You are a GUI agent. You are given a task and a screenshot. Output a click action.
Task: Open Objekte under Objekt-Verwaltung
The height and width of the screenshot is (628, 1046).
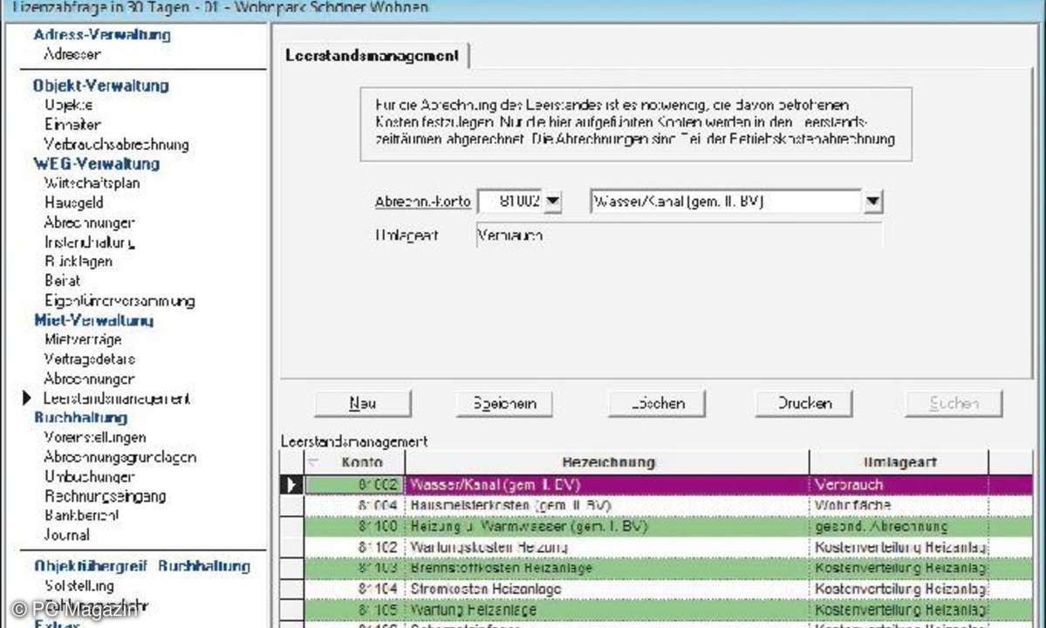69,105
